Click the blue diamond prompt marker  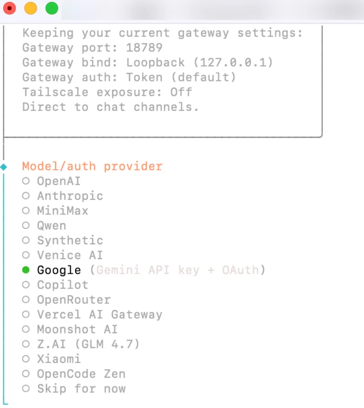pos(4,167)
